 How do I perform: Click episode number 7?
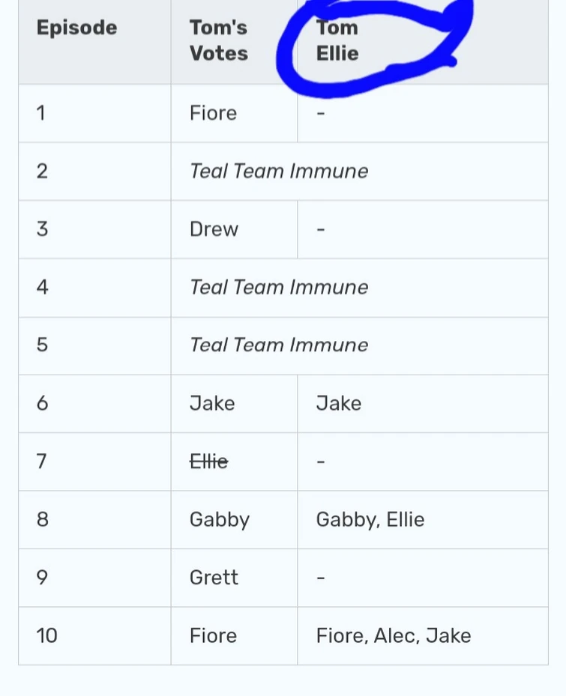point(41,462)
